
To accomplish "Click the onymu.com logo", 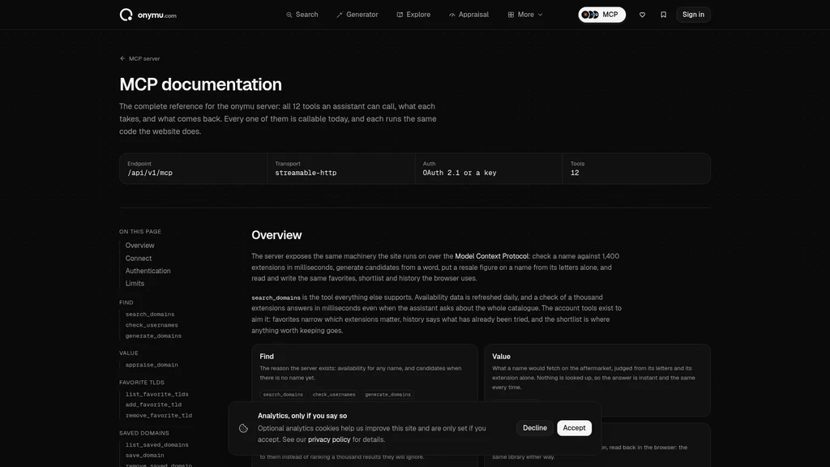I will (148, 15).
